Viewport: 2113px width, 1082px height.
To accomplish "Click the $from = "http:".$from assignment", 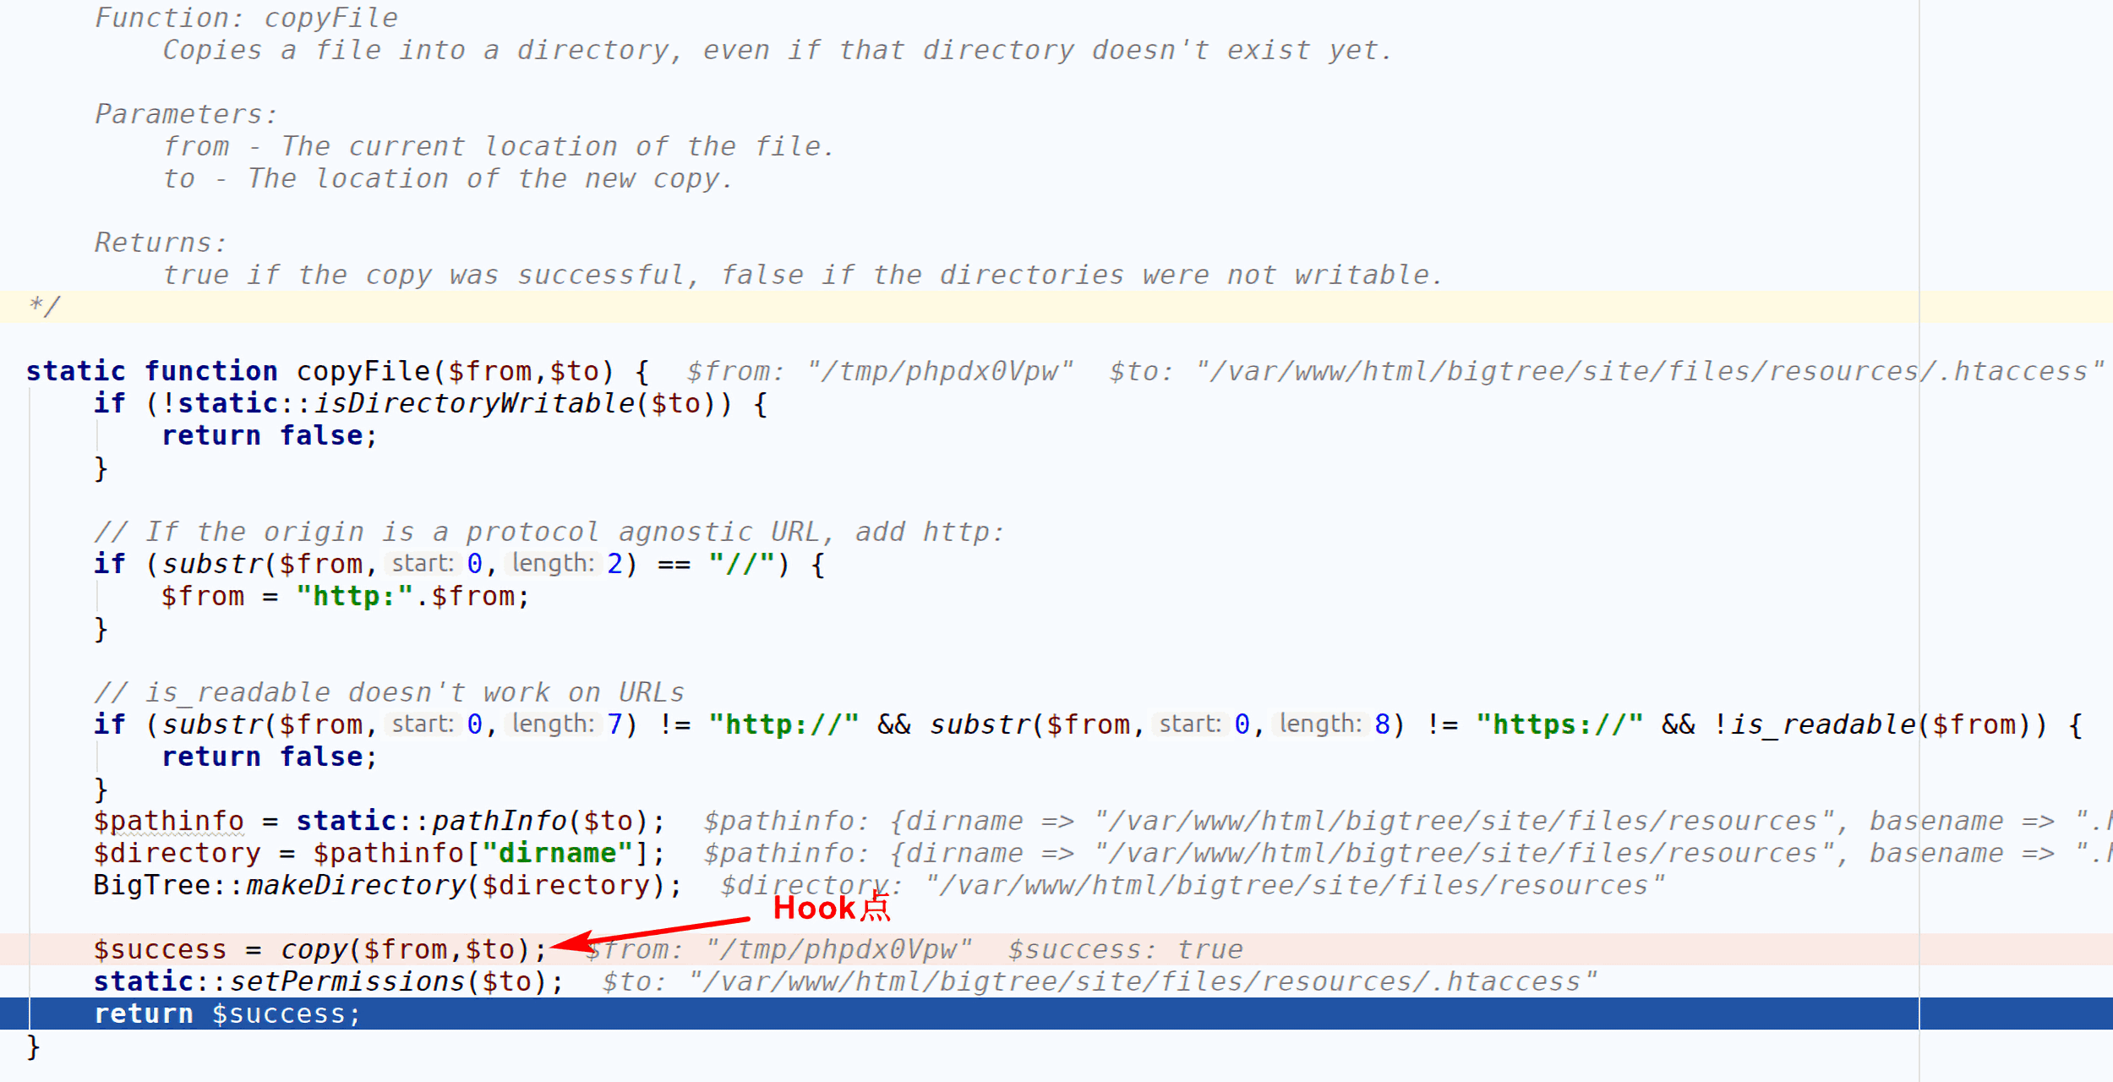I will (x=346, y=596).
